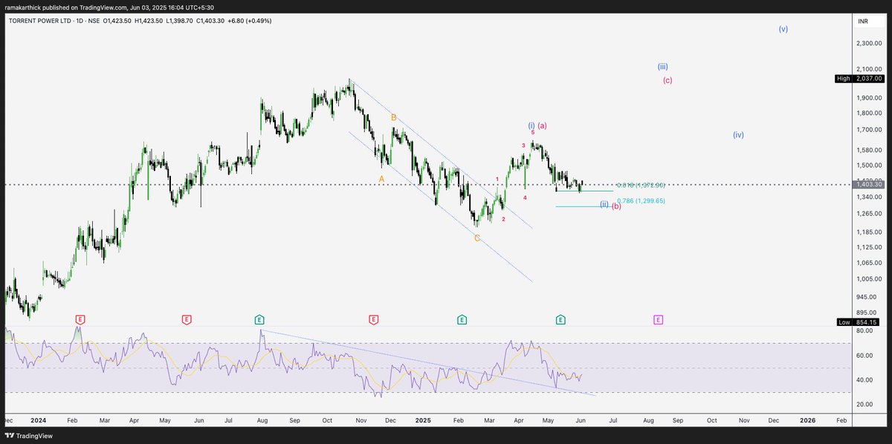Screen dimensions: 892x444
Task: Select the blue (i) wave label
Action: coord(531,125)
